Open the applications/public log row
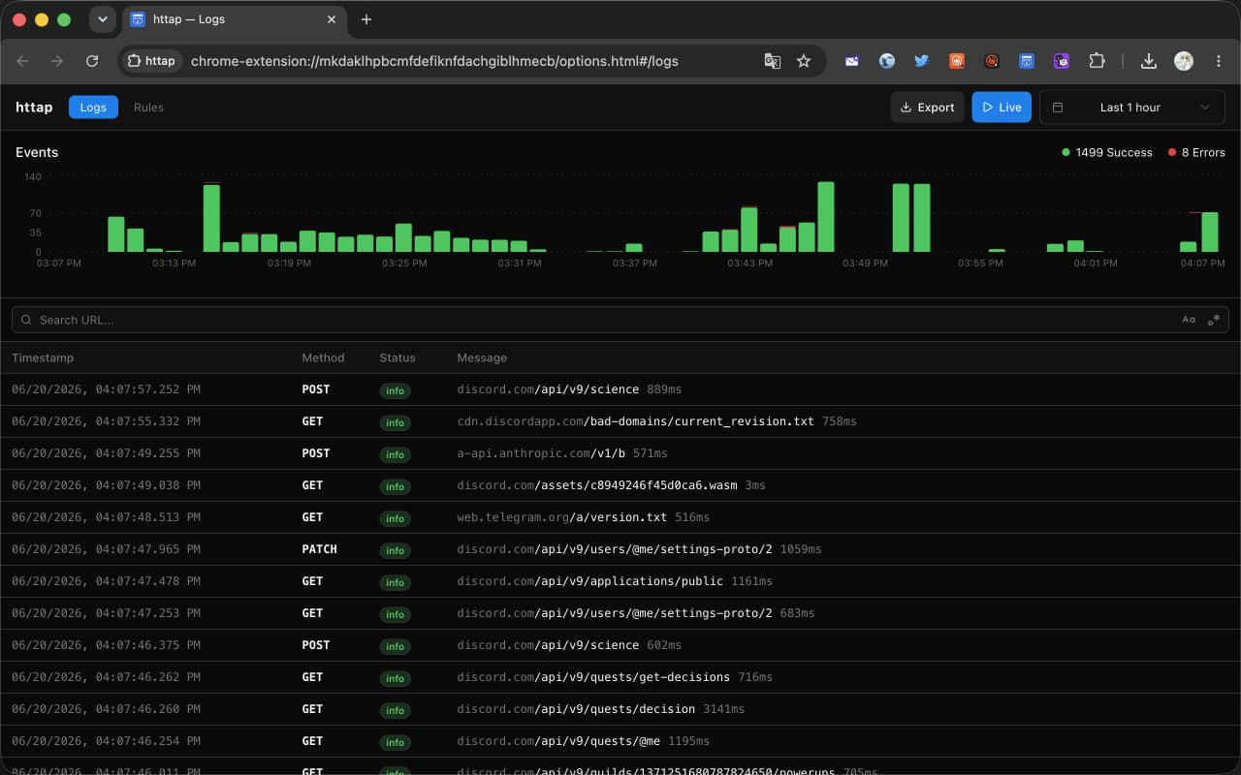Image resolution: width=1241 pixels, height=775 pixels. pos(620,581)
